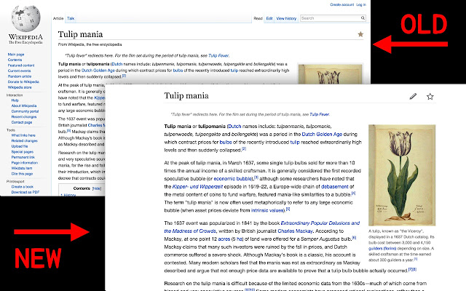466x291 pixels.
Task: Click the Create account link
Action: click(x=342, y=4)
